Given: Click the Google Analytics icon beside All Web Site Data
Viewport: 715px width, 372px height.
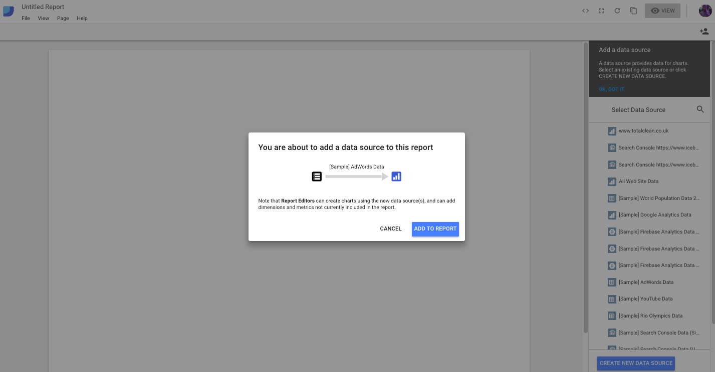Looking at the screenshot, I should tap(612, 181).
